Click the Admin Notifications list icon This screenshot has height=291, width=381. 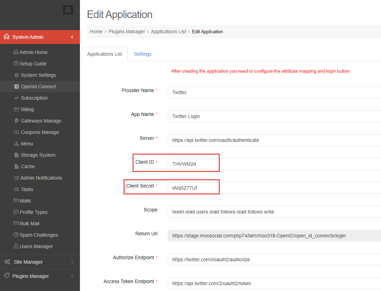(17, 178)
